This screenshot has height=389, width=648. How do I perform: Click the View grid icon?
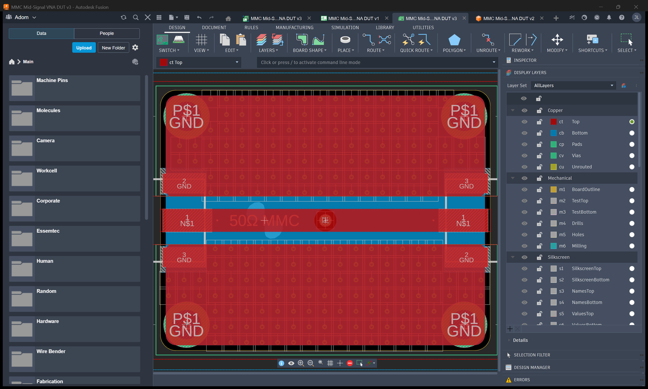coord(201,40)
